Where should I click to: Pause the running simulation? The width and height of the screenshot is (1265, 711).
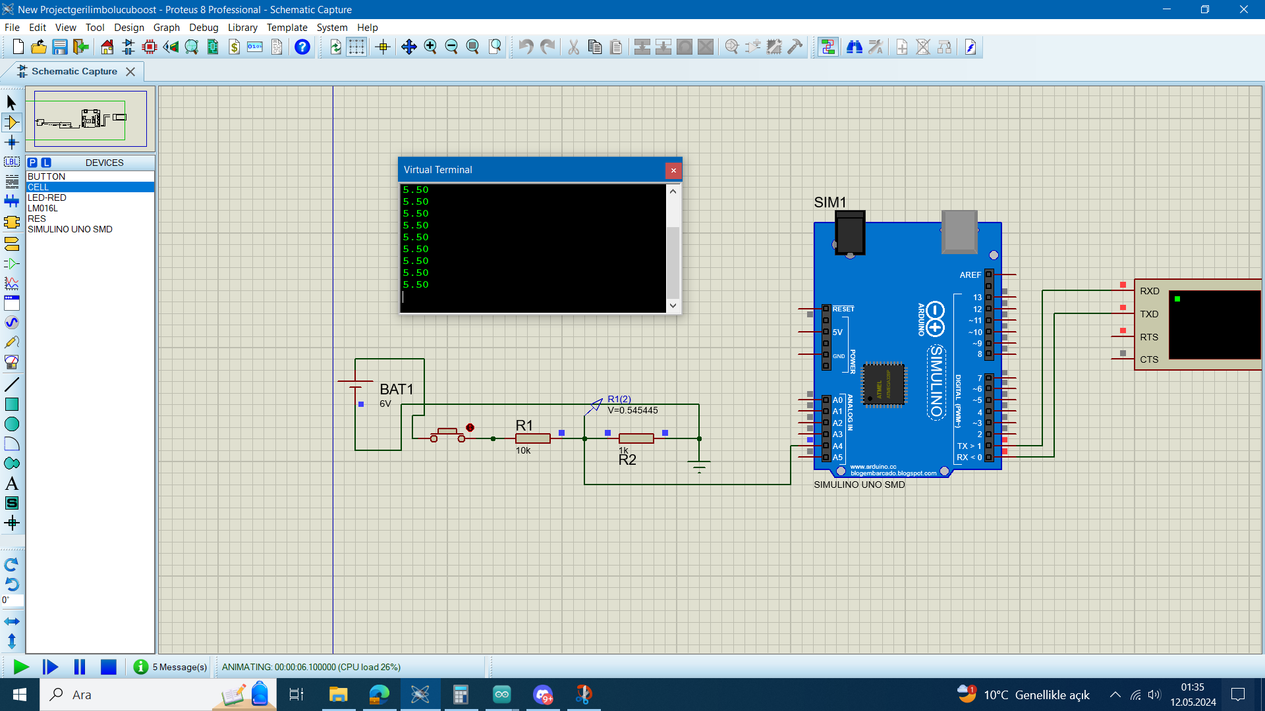(79, 667)
